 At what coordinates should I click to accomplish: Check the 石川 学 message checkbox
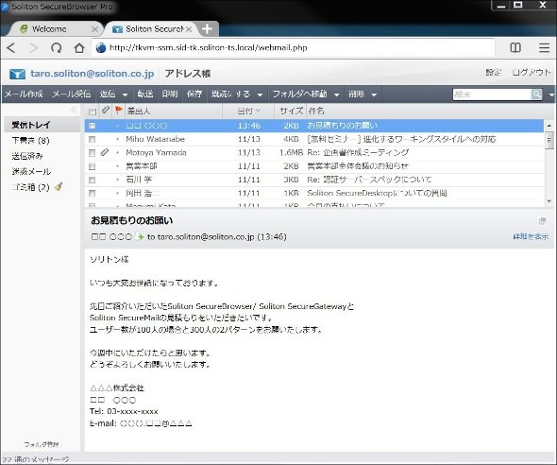pyautogui.click(x=92, y=180)
